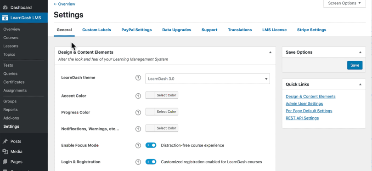Open the PayPal Settings tab
This screenshot has height=171, width=372.
137,30
